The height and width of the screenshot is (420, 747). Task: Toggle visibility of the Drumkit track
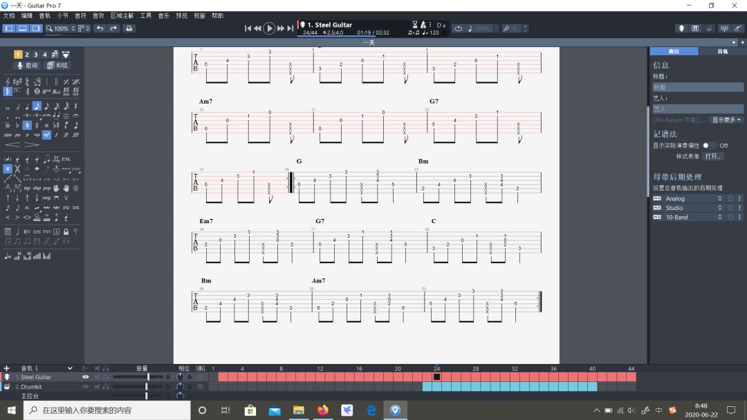tap(86, 387)
